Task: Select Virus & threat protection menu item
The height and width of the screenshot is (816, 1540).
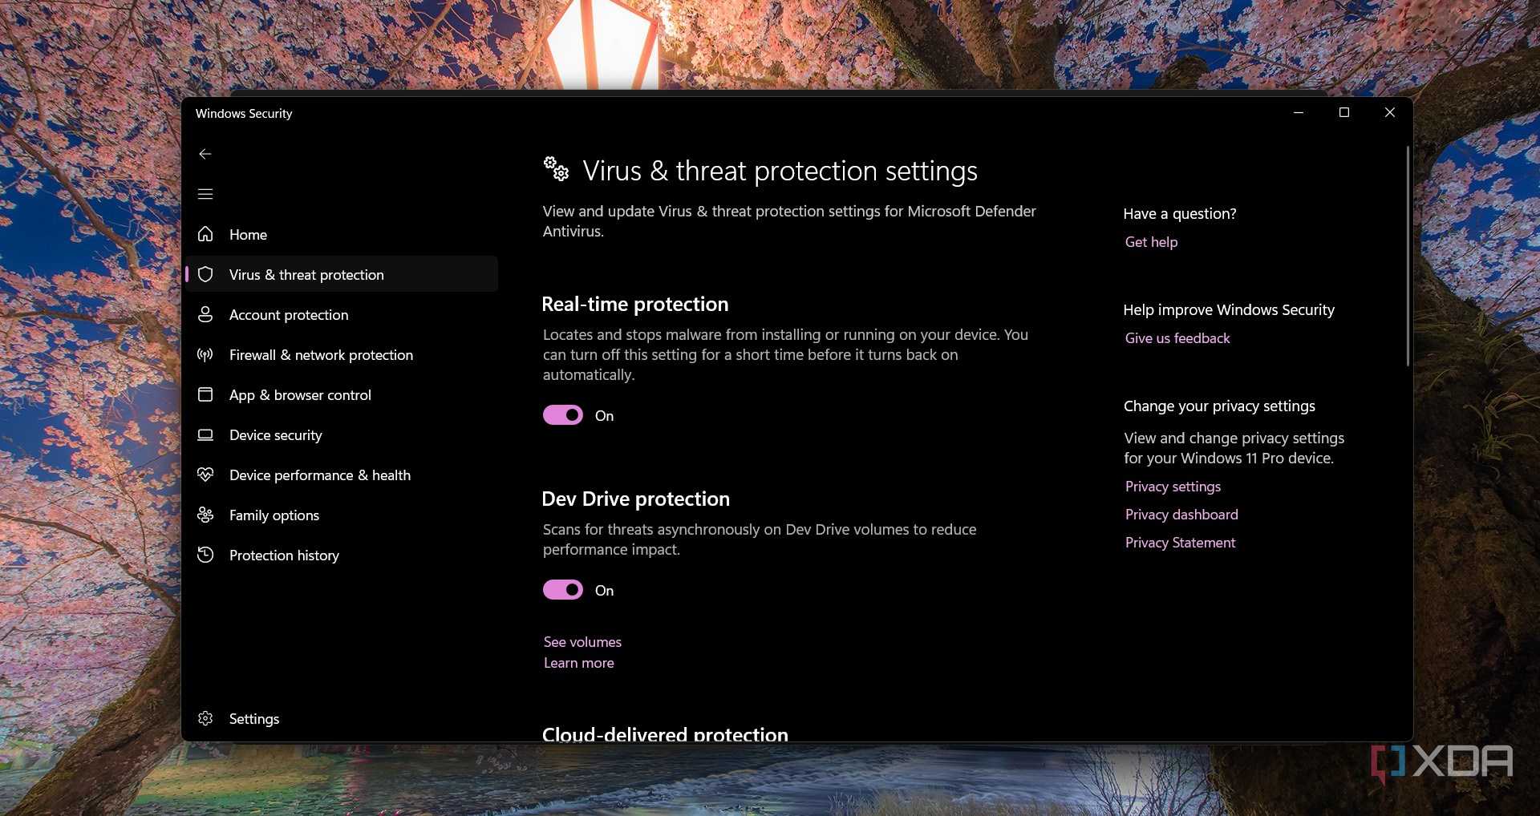Action: (x=306, y=274)
